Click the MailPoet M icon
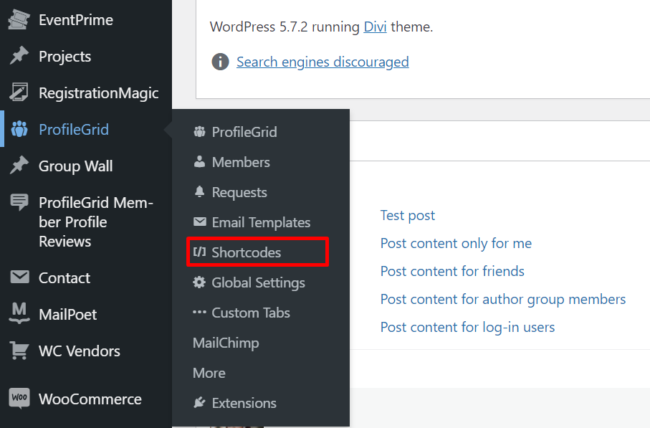This screenshot has height=428, width=650. 19,314
